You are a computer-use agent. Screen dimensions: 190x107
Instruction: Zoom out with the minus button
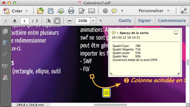point(70,21)
